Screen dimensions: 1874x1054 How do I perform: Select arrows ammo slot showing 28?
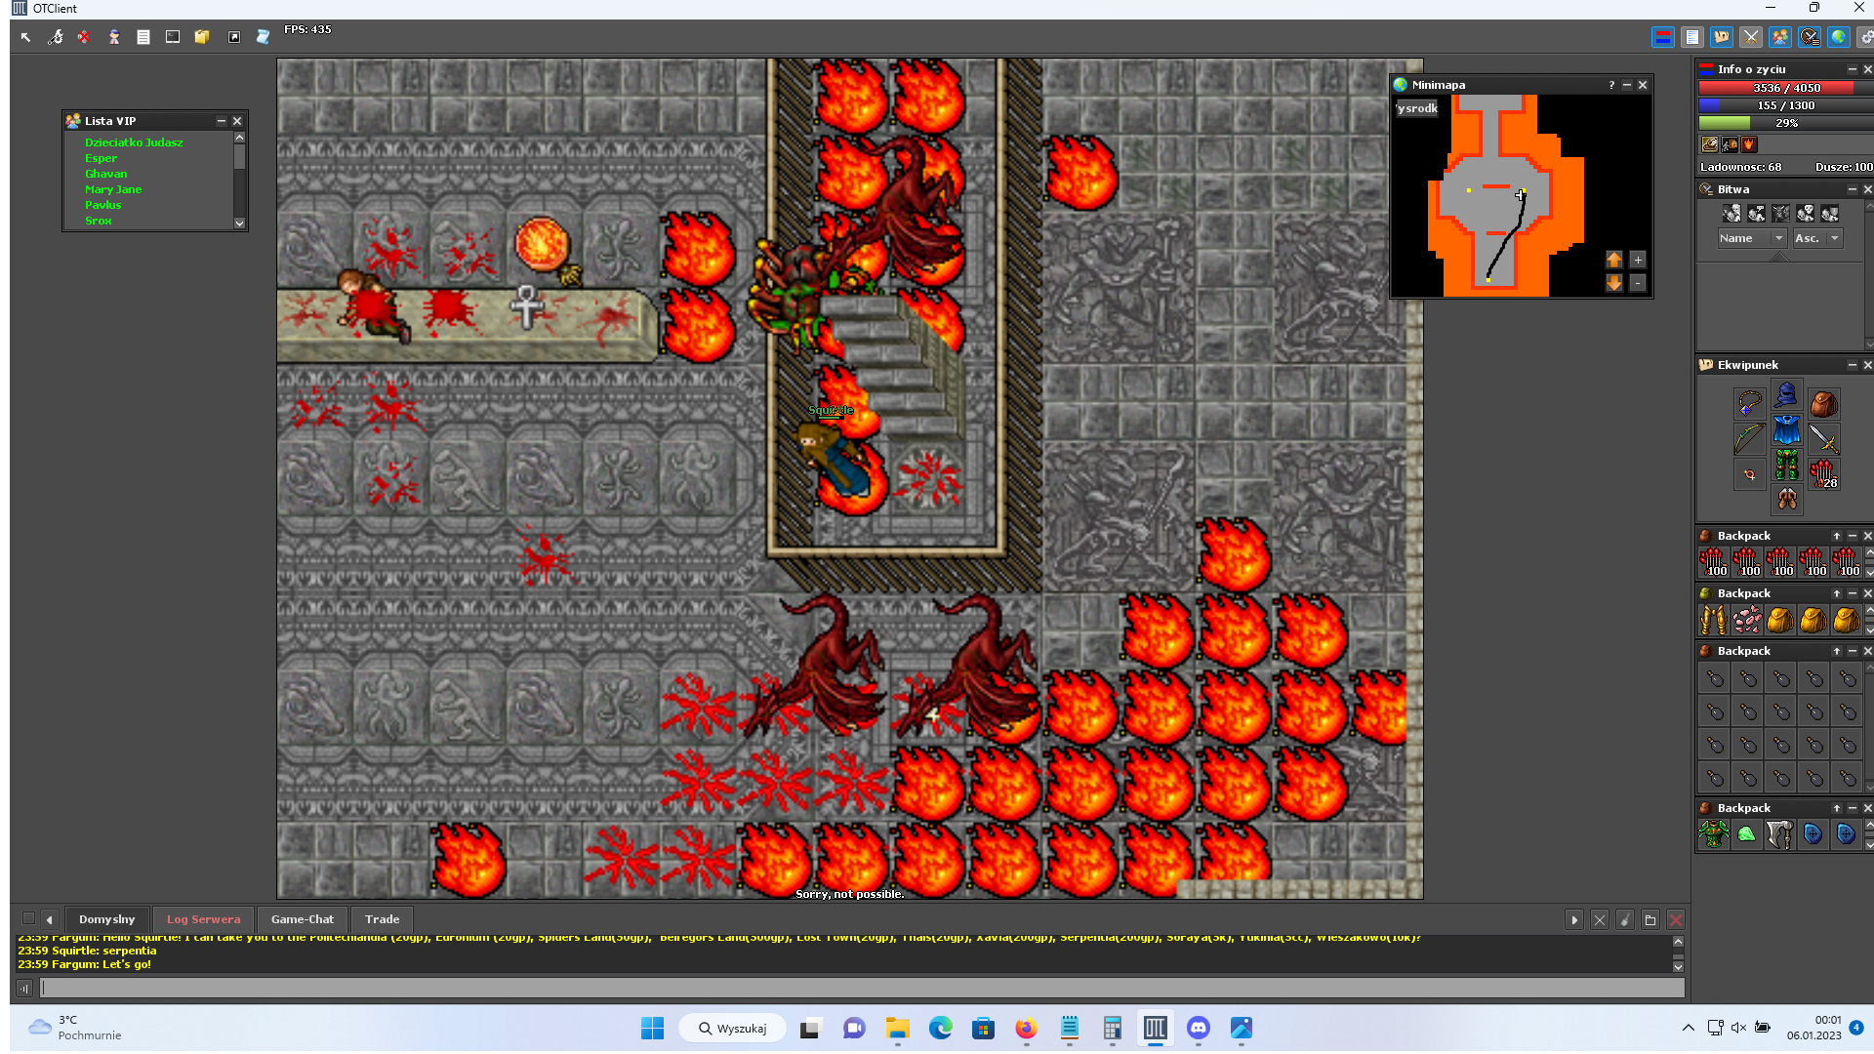tap(1823, 473)
